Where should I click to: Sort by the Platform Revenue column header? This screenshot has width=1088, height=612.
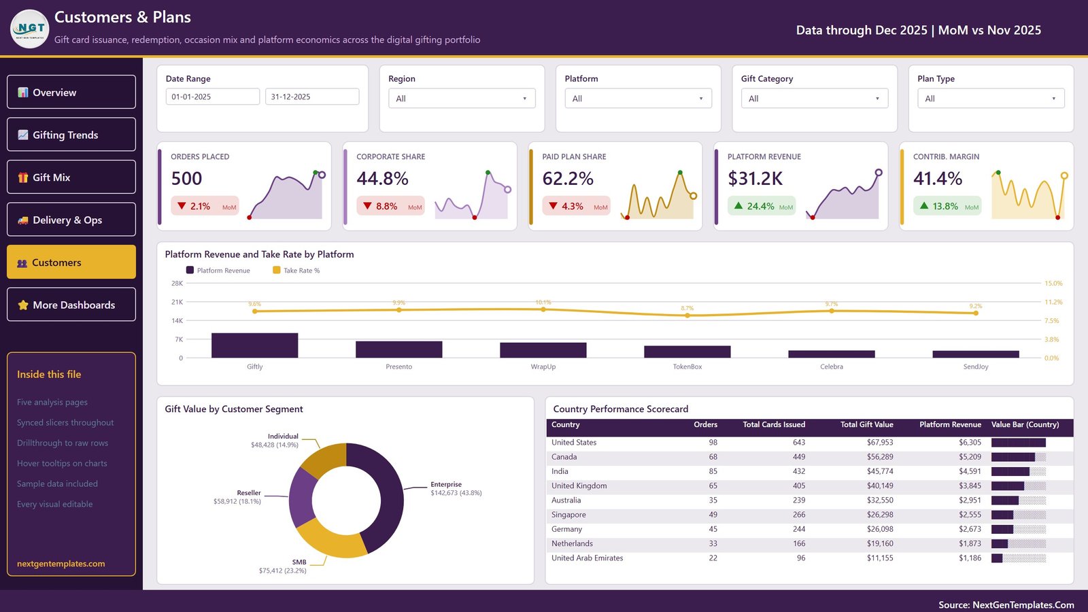click(x=950, y=424)
